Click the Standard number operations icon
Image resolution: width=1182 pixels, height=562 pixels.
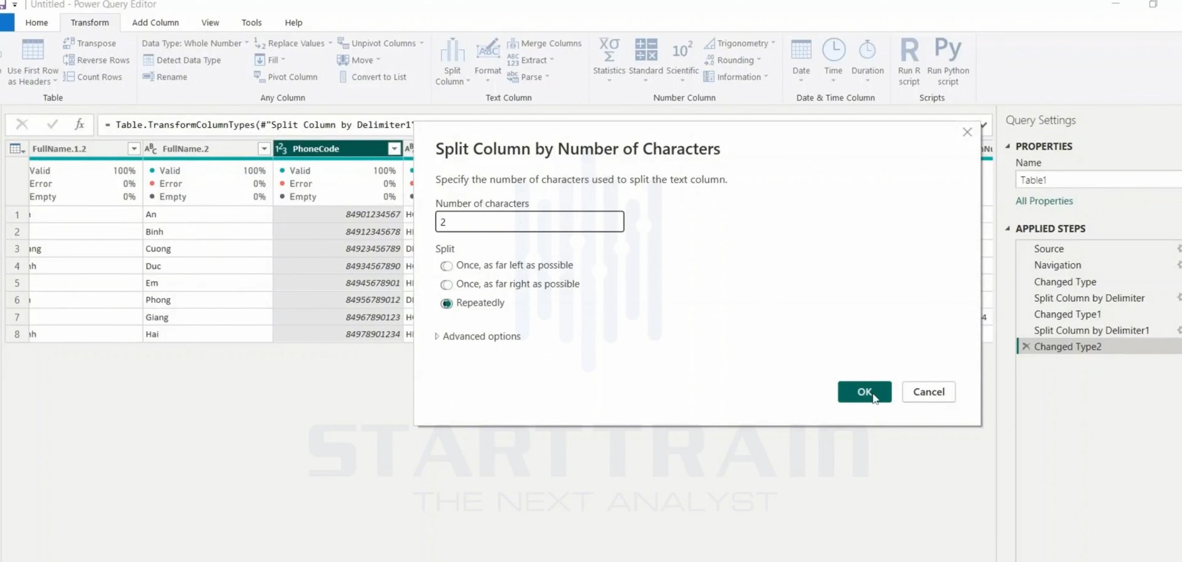[646, 49]
